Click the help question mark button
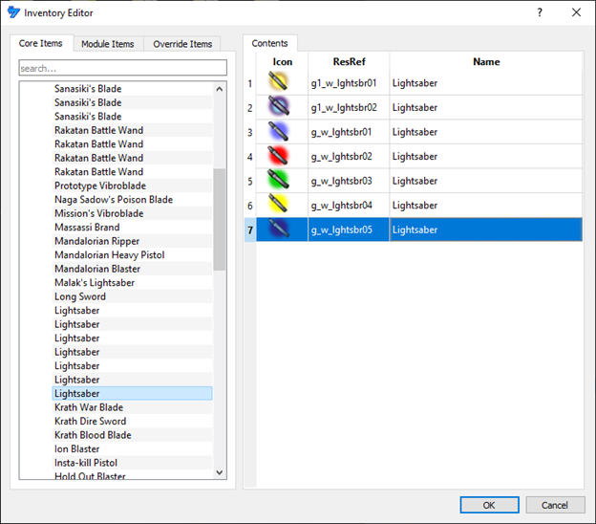The image size is (596, 524). pos(540,12)
